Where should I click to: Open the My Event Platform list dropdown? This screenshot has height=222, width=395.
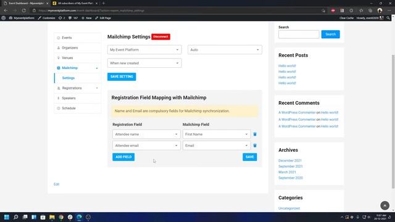point(144,50)
